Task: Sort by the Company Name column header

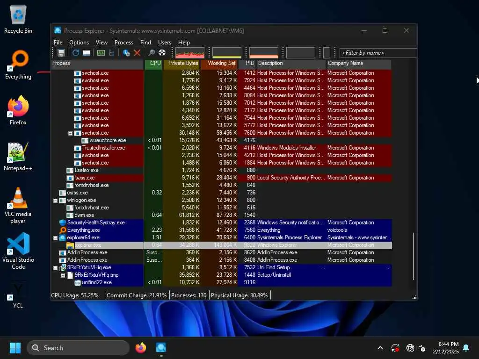Action: click(359, 63)
